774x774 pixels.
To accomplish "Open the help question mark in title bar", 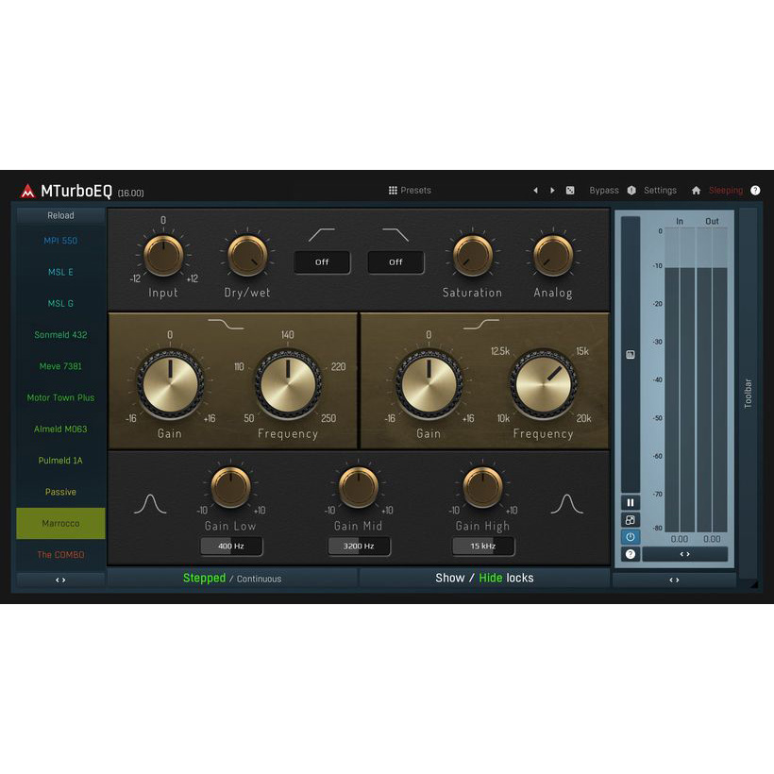I will 755,191.
